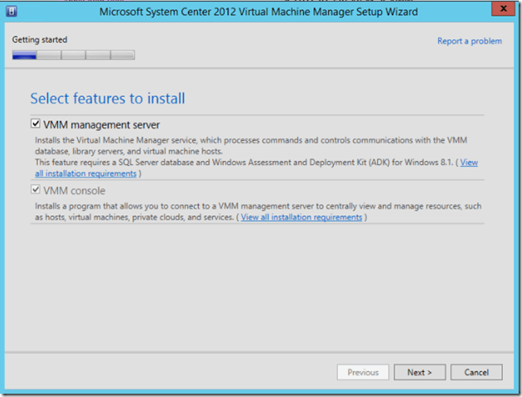Click the VMM management server label text
Screen dimensions: 522x397
pos(101,124)
